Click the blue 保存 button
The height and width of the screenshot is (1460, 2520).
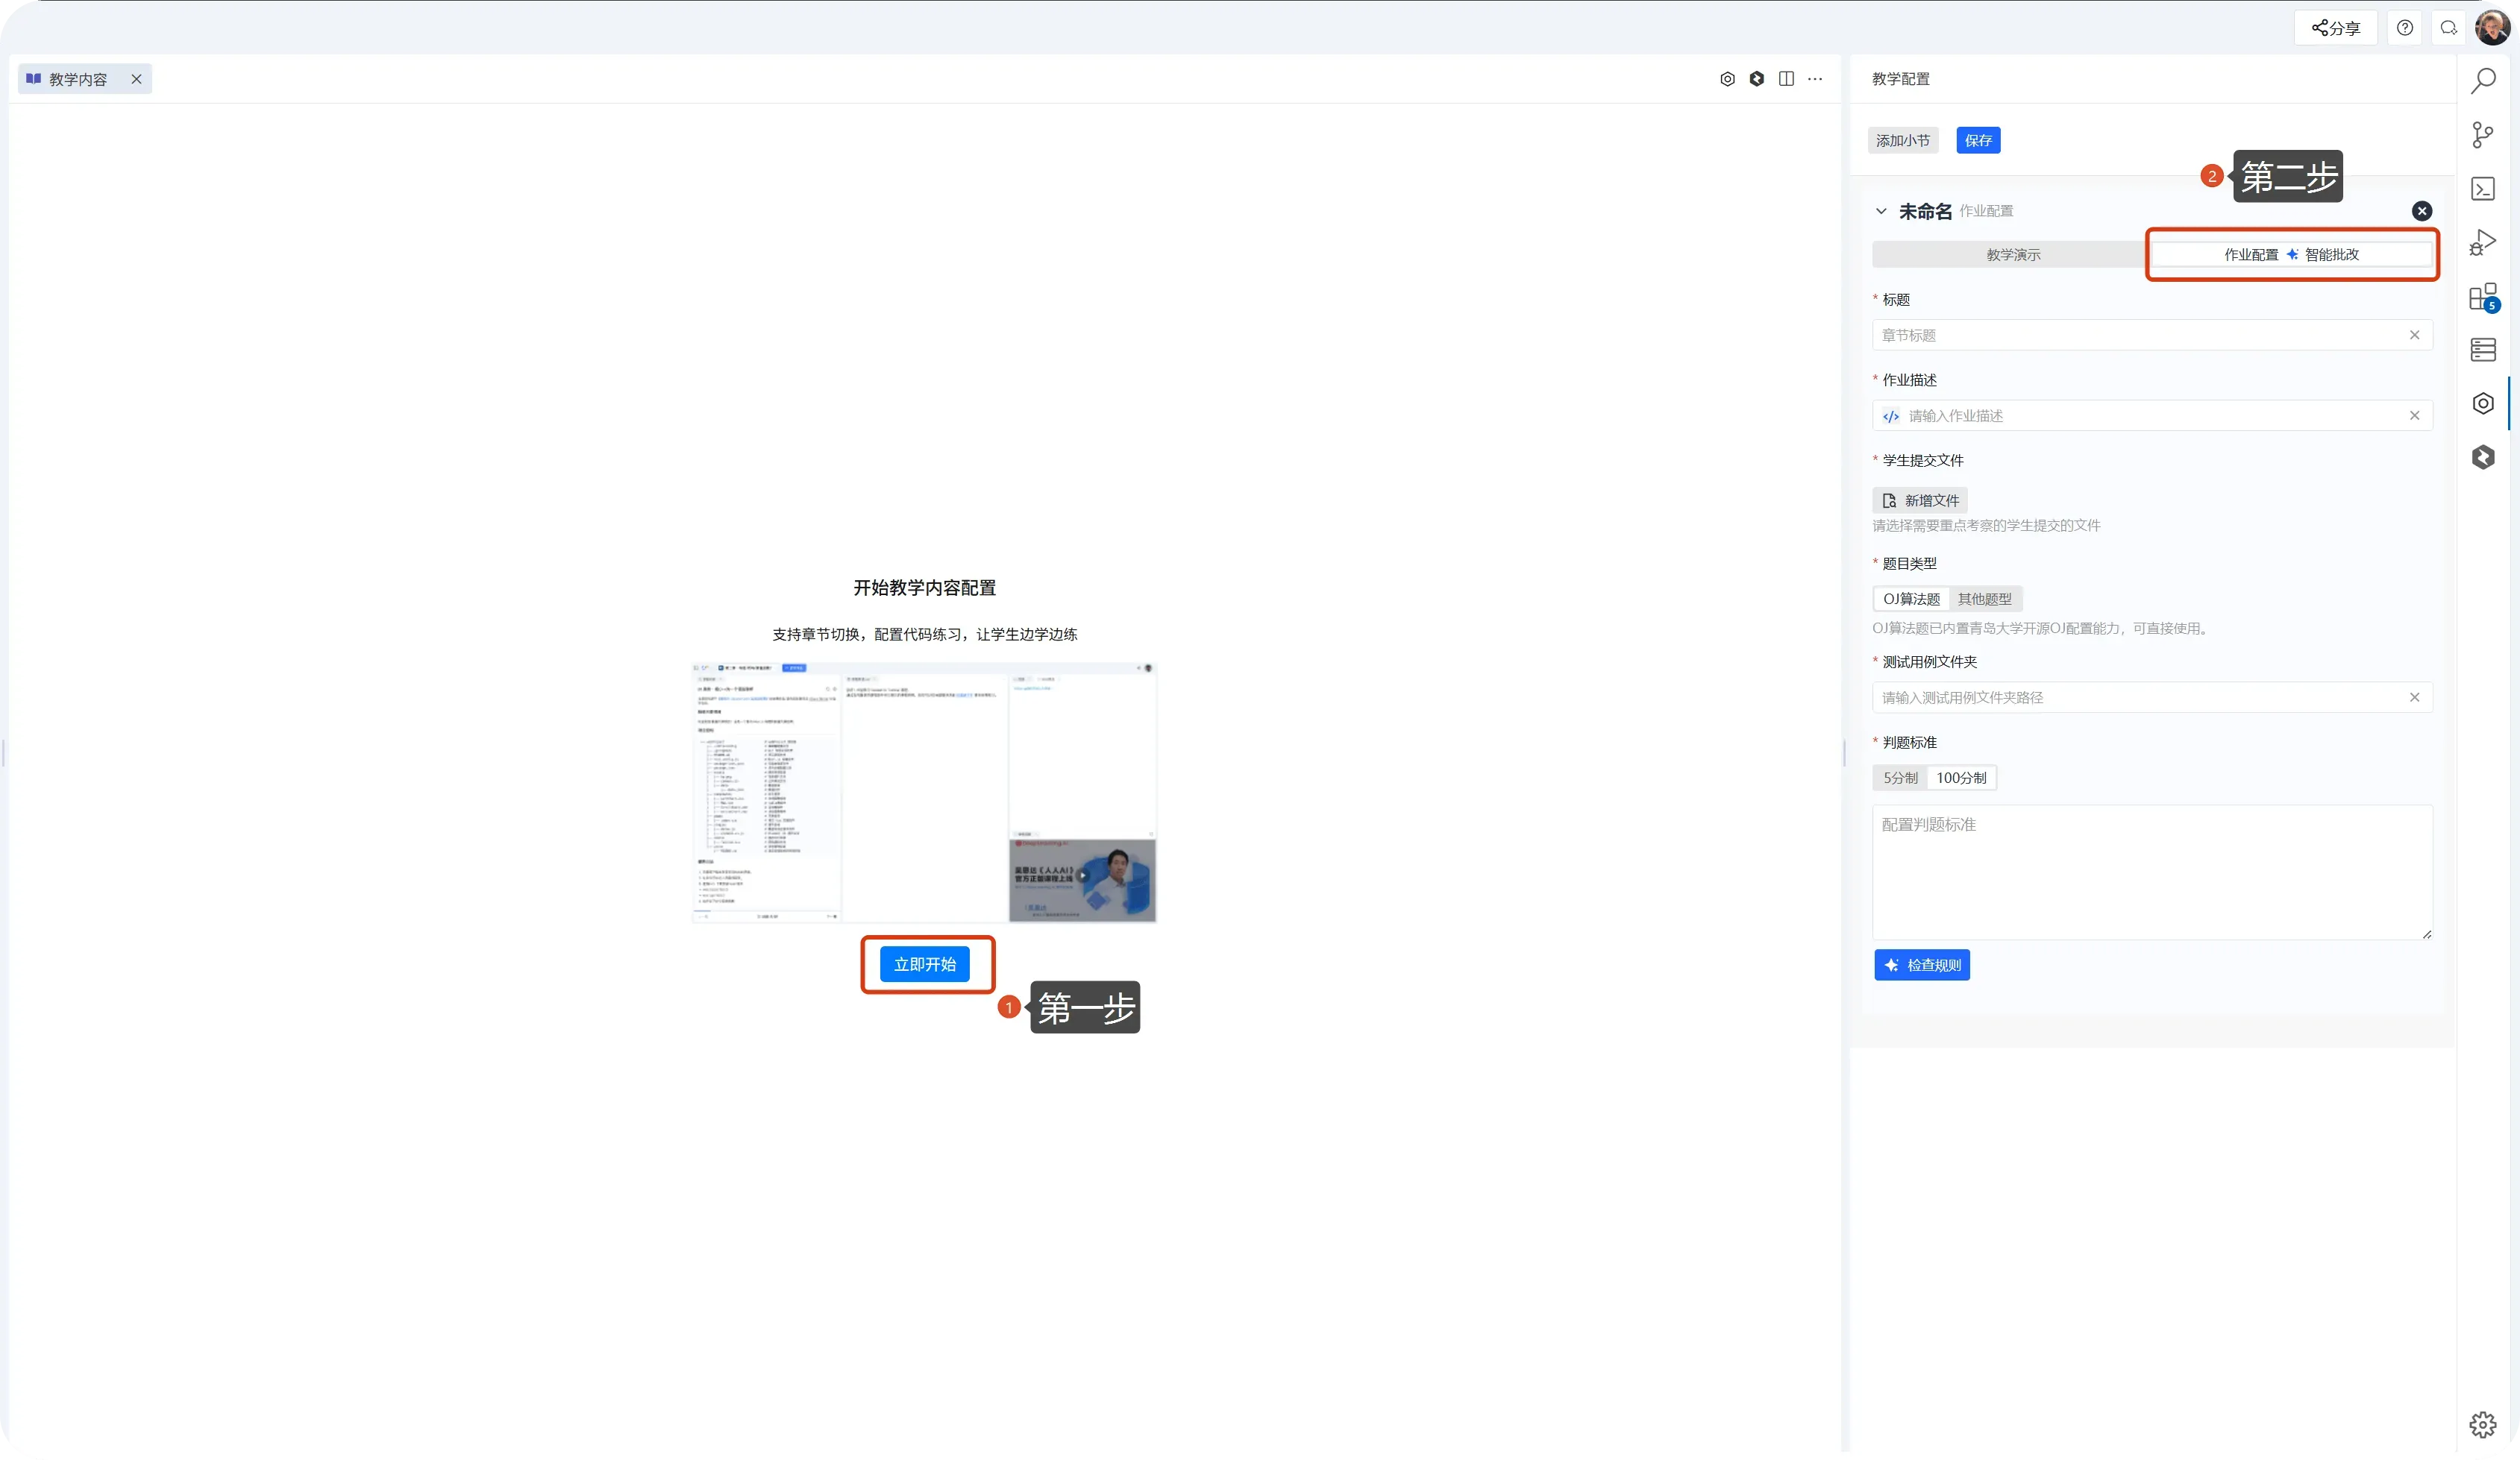pyautogui.click(x=1978, y=141)
